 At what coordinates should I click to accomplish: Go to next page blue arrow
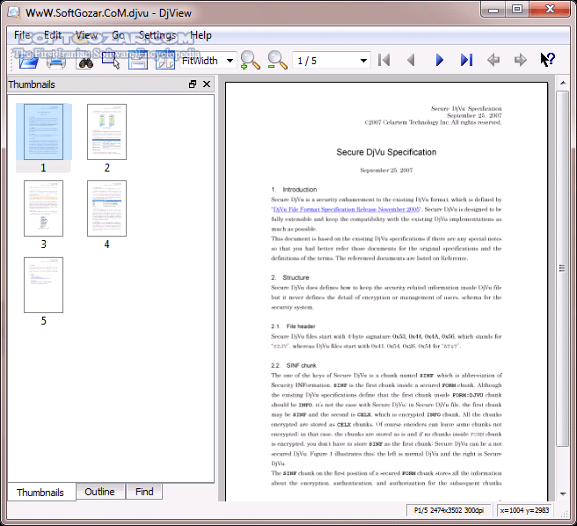point(440,60)
